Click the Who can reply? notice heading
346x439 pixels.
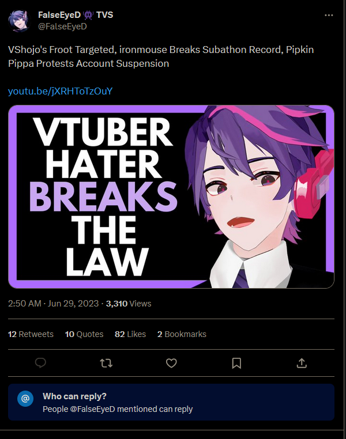[74, 396]
